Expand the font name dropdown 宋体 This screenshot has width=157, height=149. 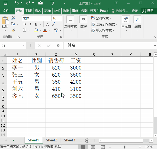click(x=50, y=18)
